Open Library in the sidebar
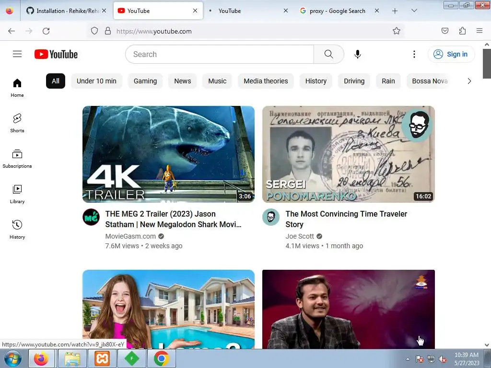This screenshot has height=368, width=491. (x=17, y=194)
